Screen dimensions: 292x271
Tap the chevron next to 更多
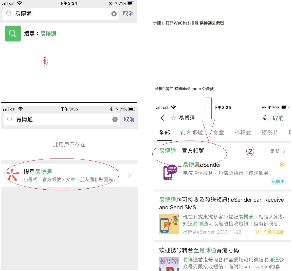pyautogui.click(x=284, y=151)
